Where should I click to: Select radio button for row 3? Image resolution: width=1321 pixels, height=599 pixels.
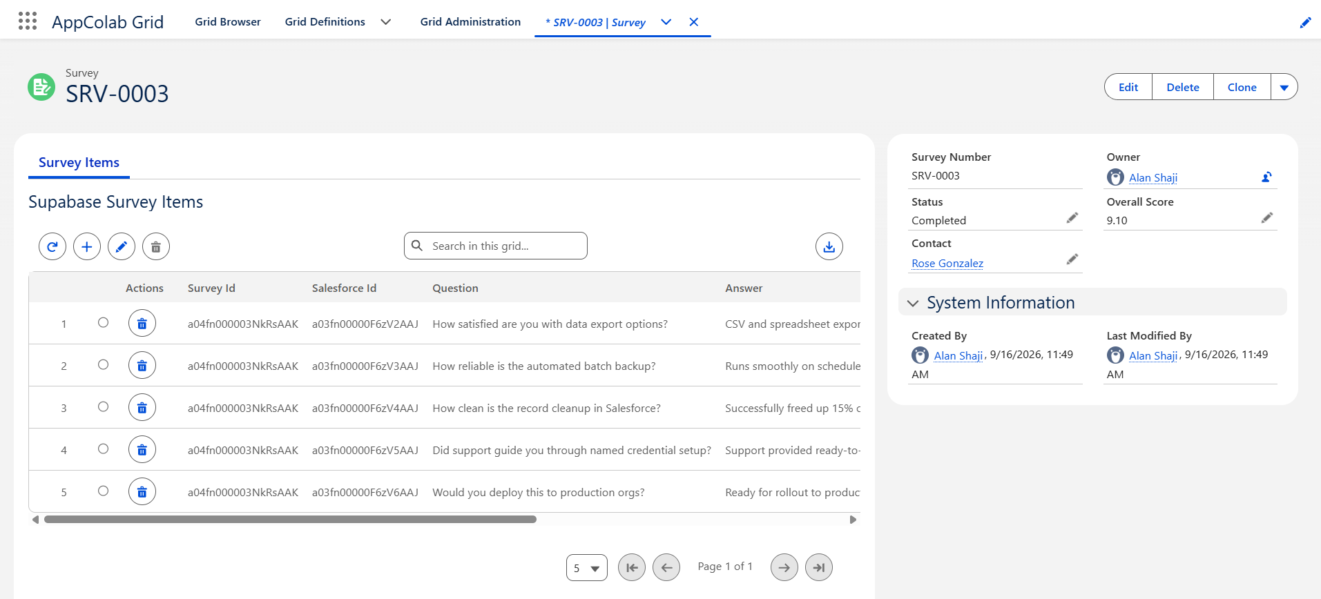(x=103, y=406)
